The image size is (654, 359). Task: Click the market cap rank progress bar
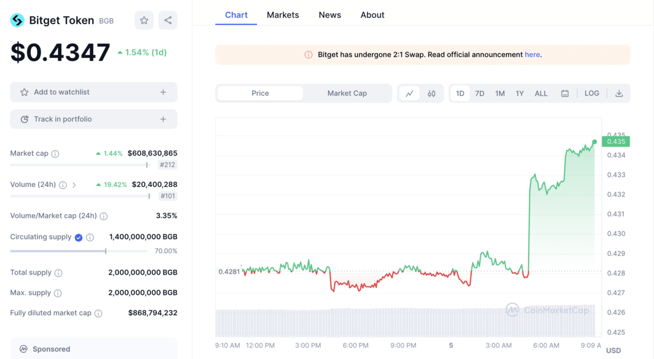(x=79, y=165)
